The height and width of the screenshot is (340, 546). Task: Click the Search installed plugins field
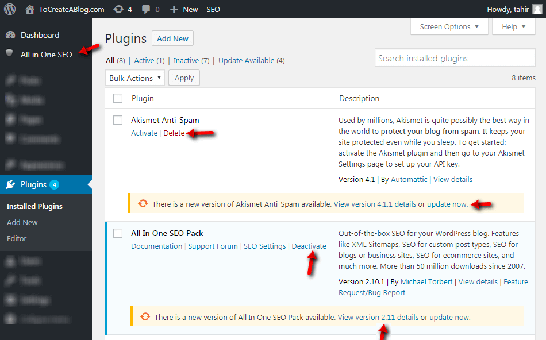click(x=455, y=58)
